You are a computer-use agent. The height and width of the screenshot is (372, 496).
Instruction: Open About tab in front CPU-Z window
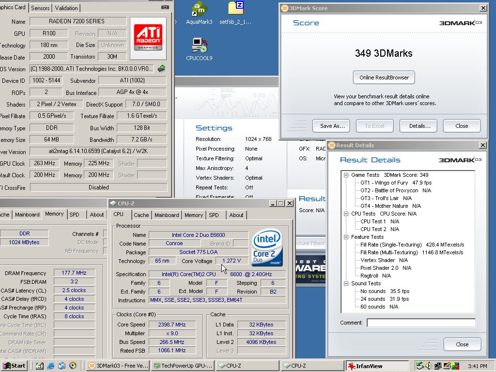(x=236, y=215)
